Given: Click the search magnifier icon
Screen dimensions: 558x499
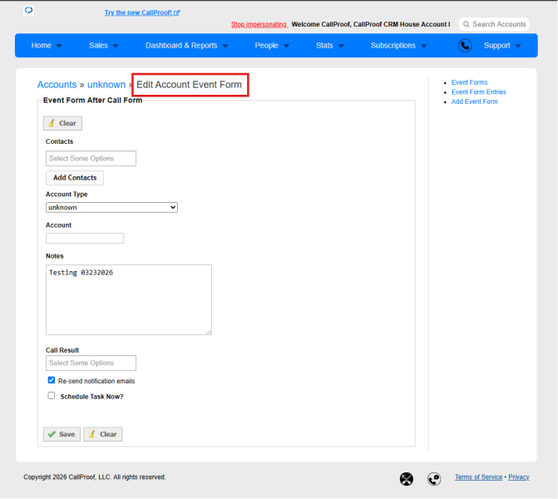Looking at the screenshot, I should click(467, 24).
